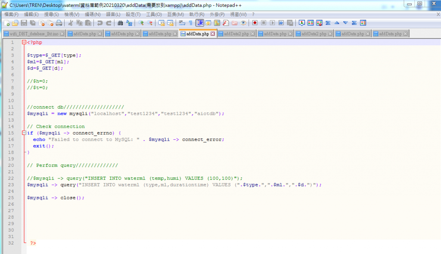Open the 巨集(M) menu
Screen dimensions: 441x254
(x=176, y=14)
